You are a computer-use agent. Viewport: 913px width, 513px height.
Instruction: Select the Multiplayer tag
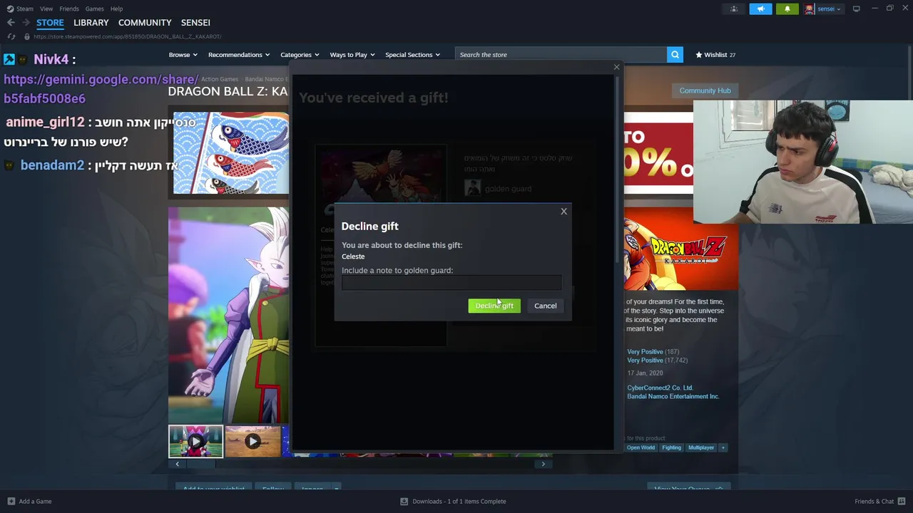(x=701, y=447)
